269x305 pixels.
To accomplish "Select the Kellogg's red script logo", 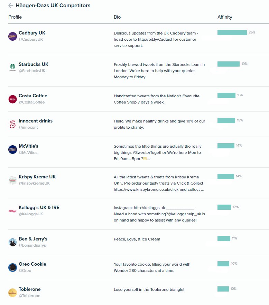I will pos(12,211).
